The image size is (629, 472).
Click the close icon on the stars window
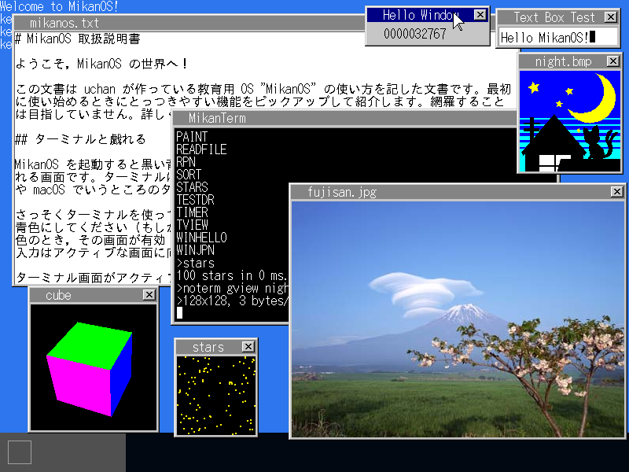[248, 346]
